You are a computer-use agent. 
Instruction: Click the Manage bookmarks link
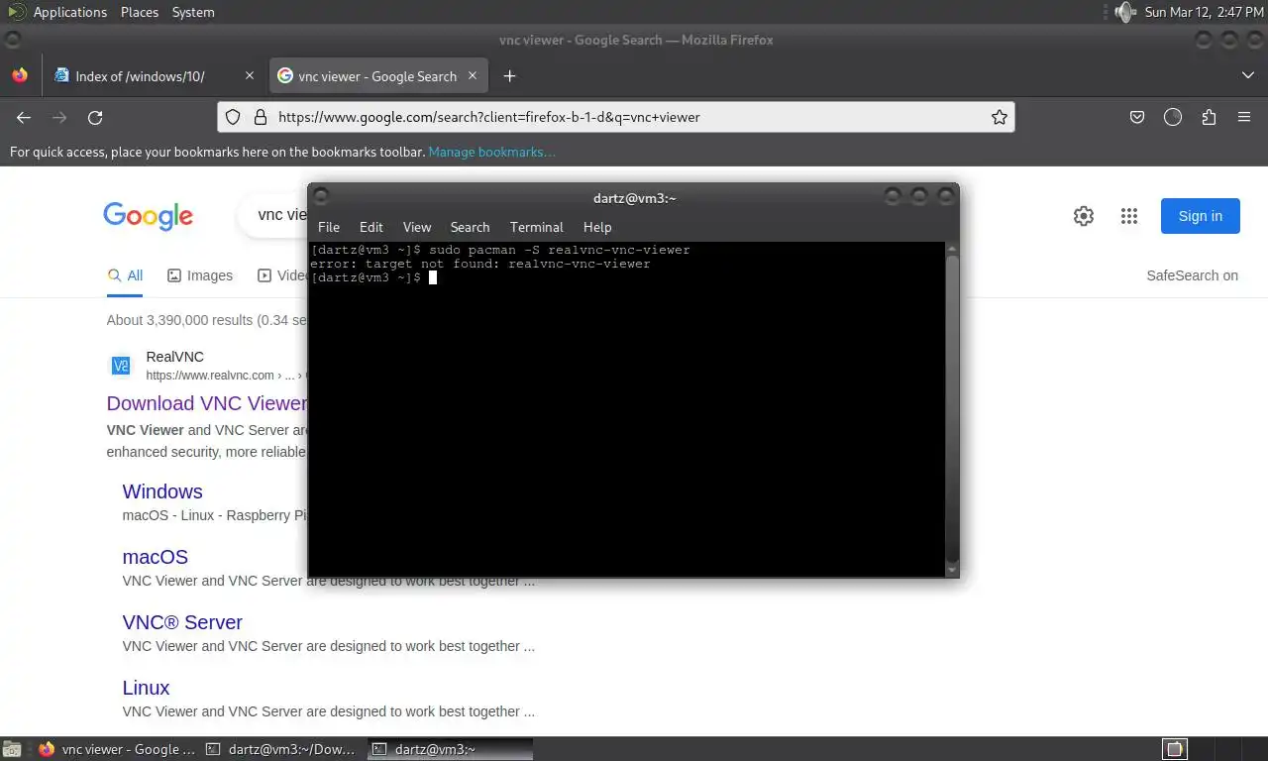(x=491, y=152)
